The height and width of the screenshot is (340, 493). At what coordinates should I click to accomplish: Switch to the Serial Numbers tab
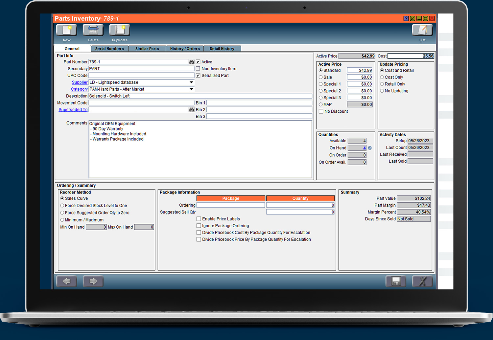(x=109, y=49)
